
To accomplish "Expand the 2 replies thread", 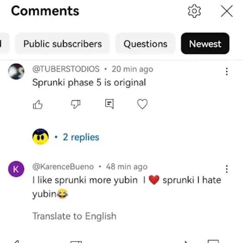I will tap(81, 137).
